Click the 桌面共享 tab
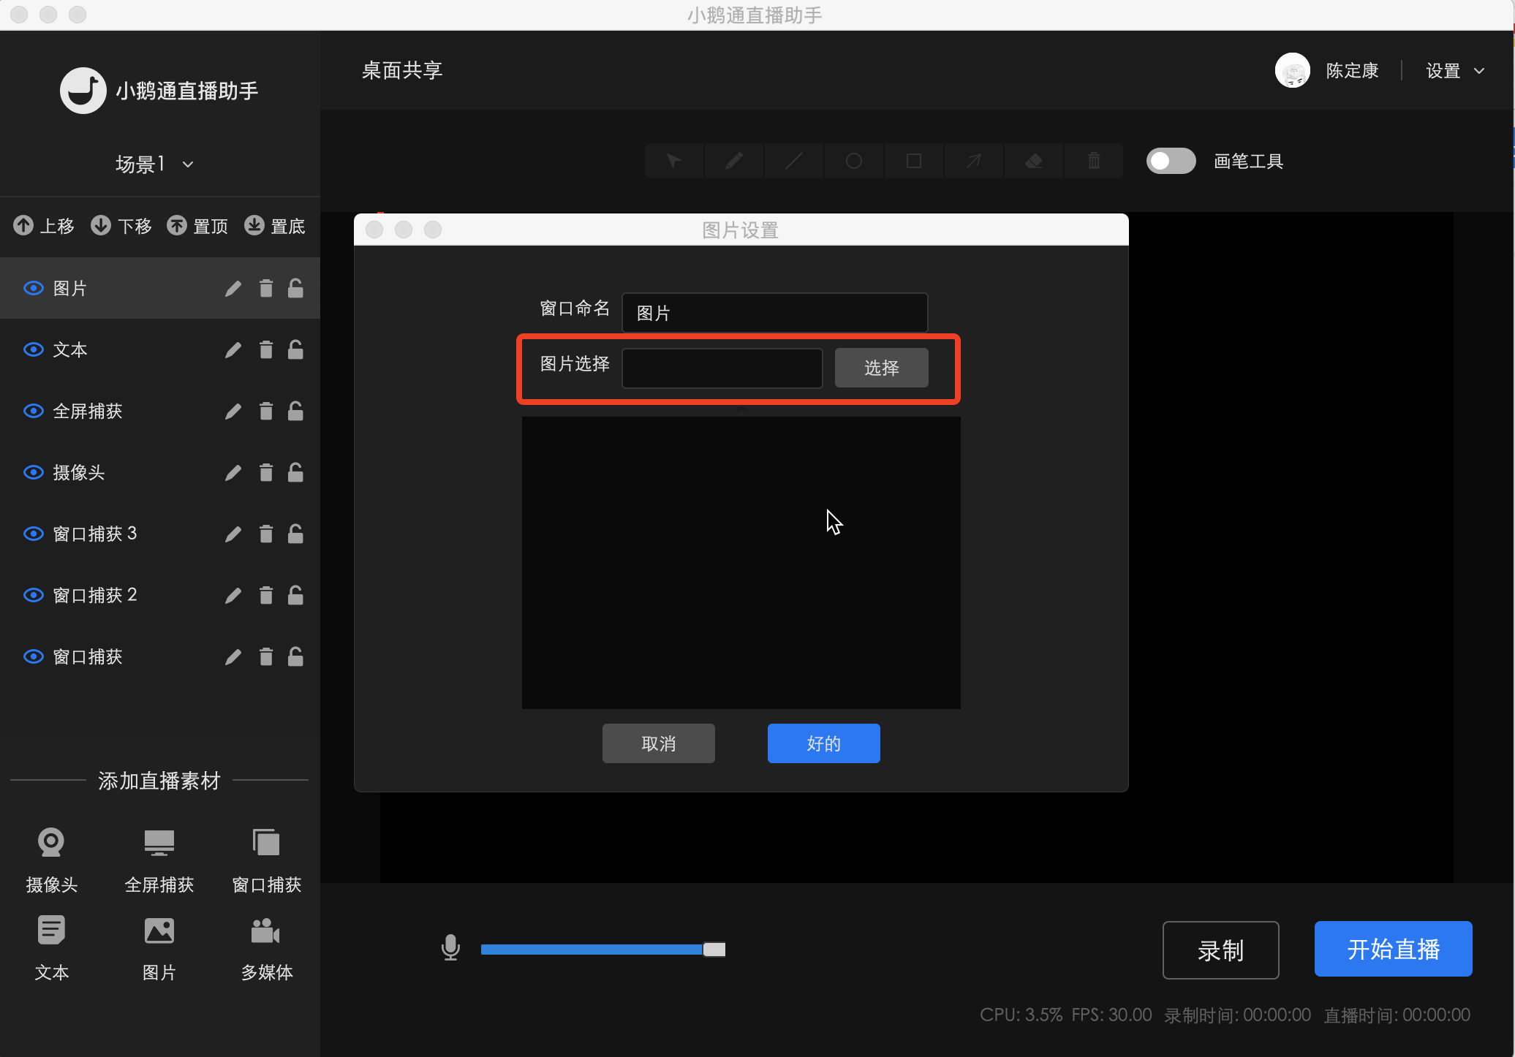Viewport: 1515px width, 1057px height. [401, 70]
